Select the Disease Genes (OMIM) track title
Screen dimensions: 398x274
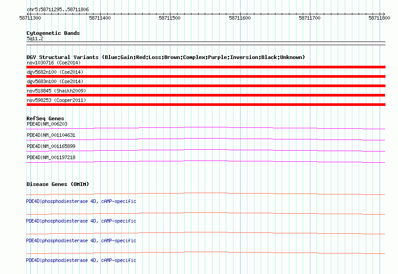click(58, 184)
